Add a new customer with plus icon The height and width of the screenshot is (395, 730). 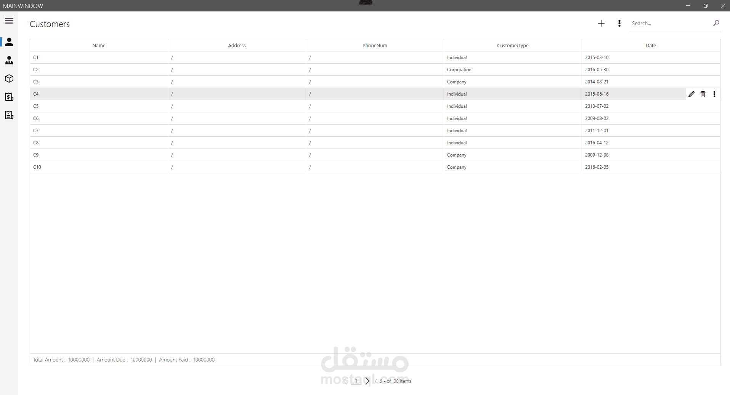pyautogui.click(x=601, y=23)
